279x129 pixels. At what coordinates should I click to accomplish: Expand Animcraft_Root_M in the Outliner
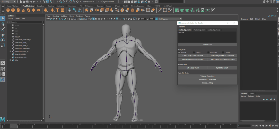pyautogui.click(x=10, y=51)
